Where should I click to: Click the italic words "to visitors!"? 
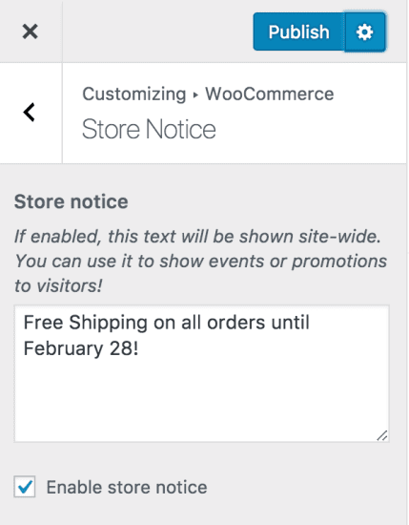click(x=58, y=285)
